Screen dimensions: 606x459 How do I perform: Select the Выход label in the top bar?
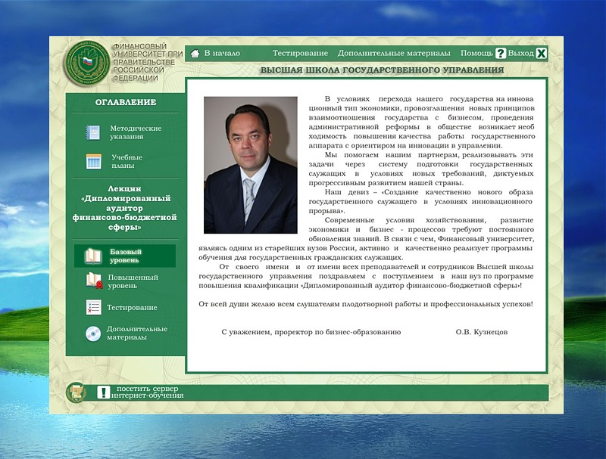pos(520,53)
